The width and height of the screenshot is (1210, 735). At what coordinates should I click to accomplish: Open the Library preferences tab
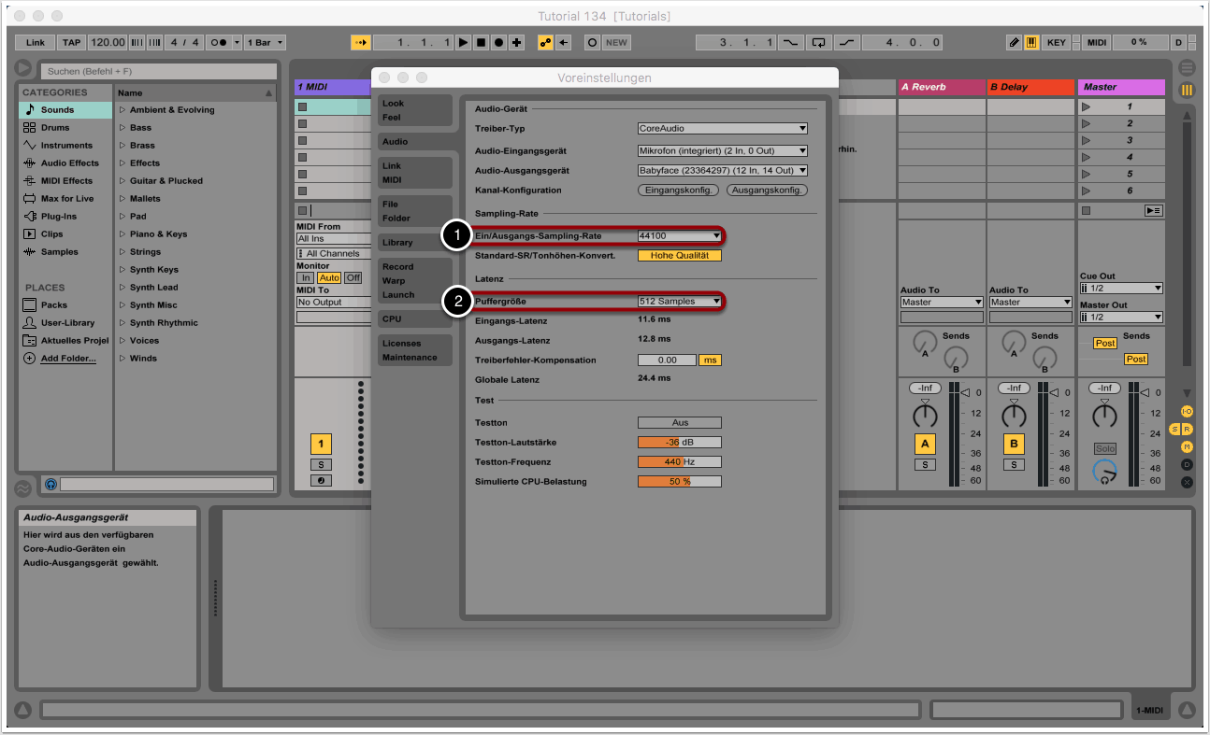[x=397, y=243]
